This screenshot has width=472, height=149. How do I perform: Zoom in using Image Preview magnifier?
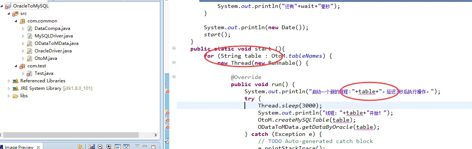[x=109, y=146]
